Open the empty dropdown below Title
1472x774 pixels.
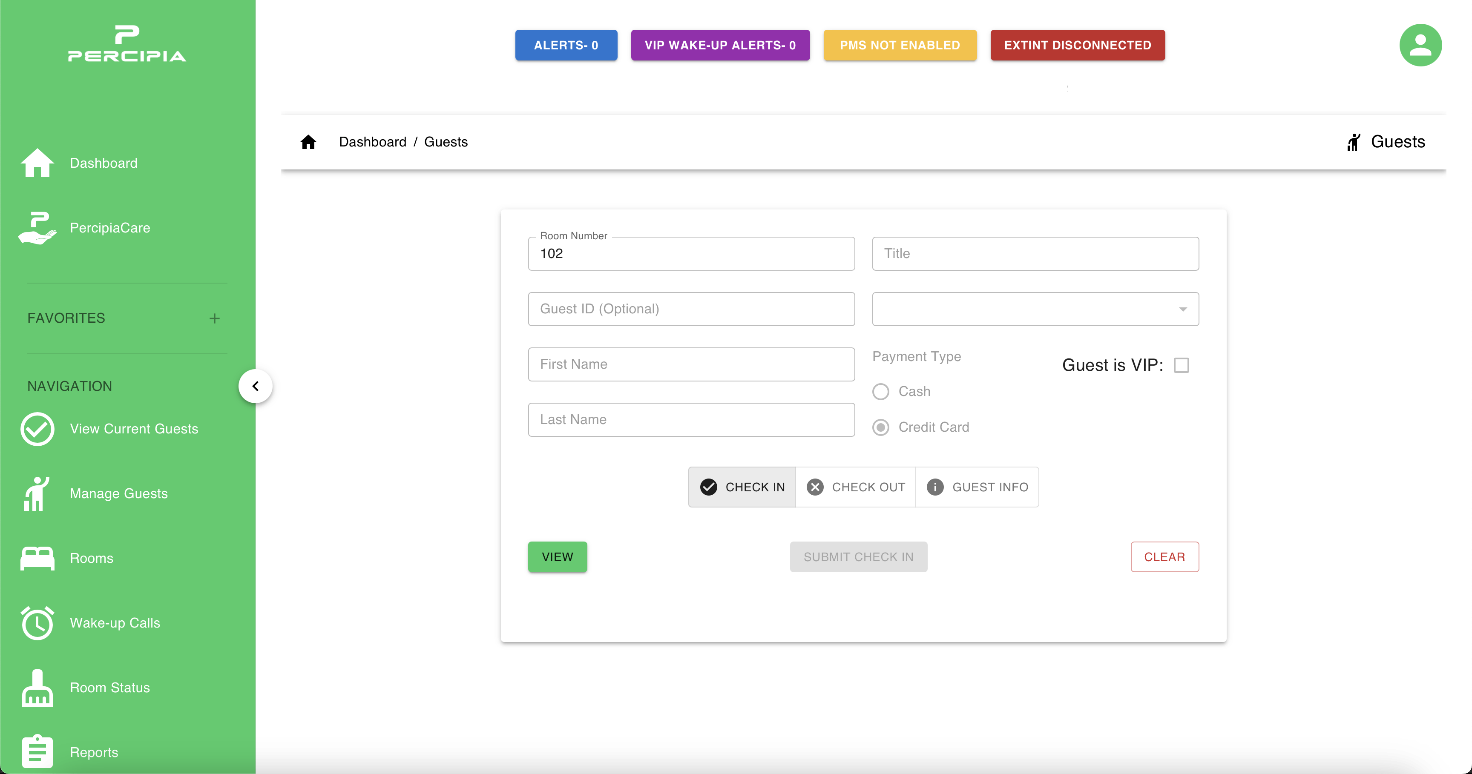[x=1035, y=309]
